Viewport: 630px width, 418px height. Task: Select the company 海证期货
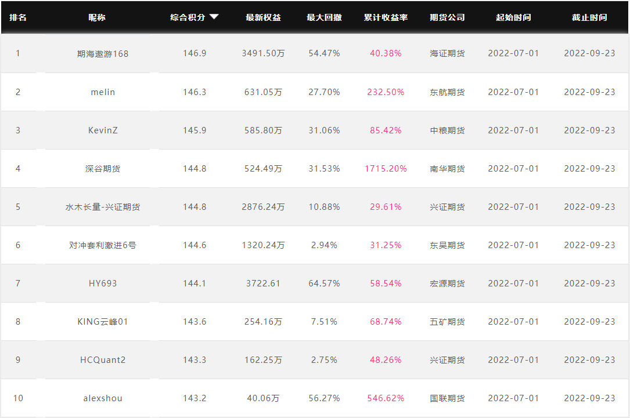point(447,53)
